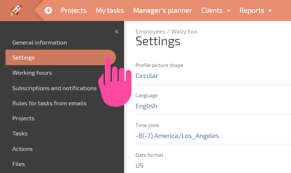Go to My tasks

[110, 11]
